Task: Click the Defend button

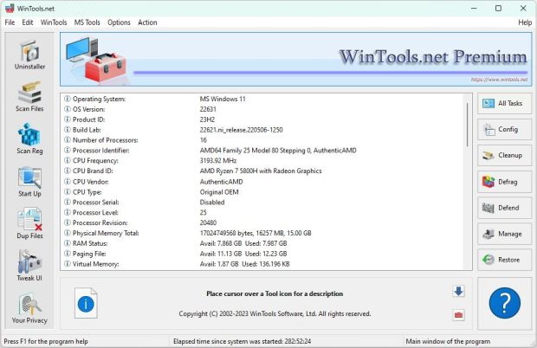Action: coord(504,208)
